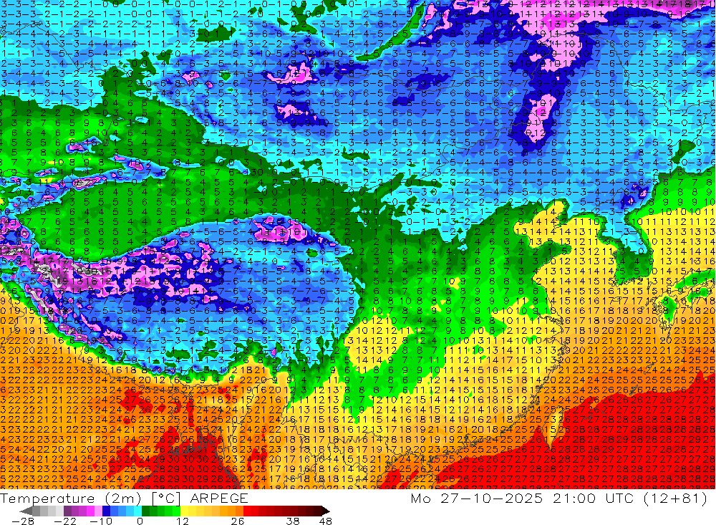Click the 'Temperature (2m)' title text
The width and height of the screenshot is (716, 525).
point(70,498)
